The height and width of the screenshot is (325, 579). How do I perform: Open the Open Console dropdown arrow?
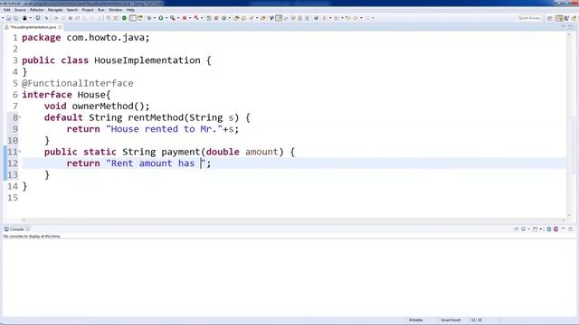point(541,229)
